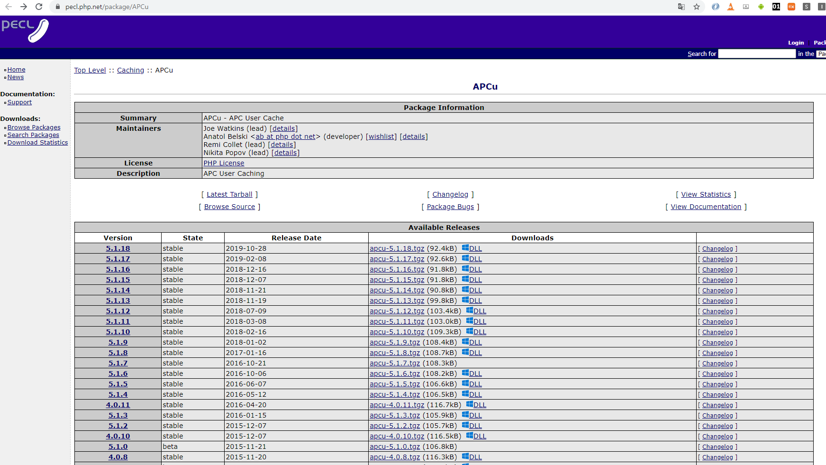Click the DLL link for version 5.1.3
This screenshot has height=465, width=826.
[475, 415]
